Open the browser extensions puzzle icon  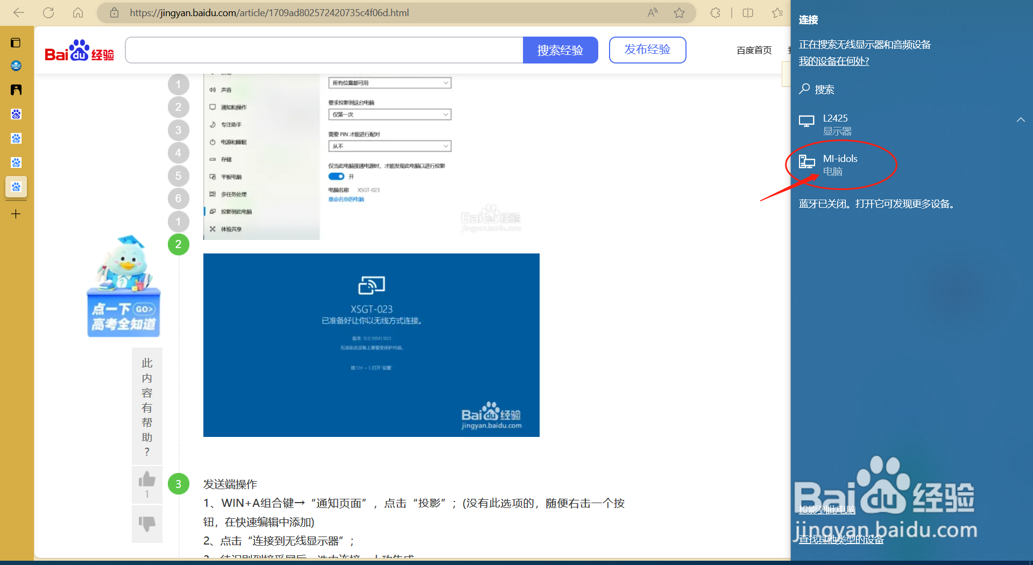coord(715,12)
